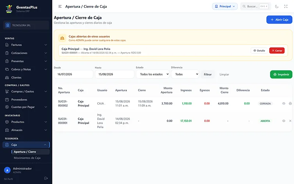Click the Cotizaciones clipboard icon
The height and width of the screenshot is (184, 294).
7,53
